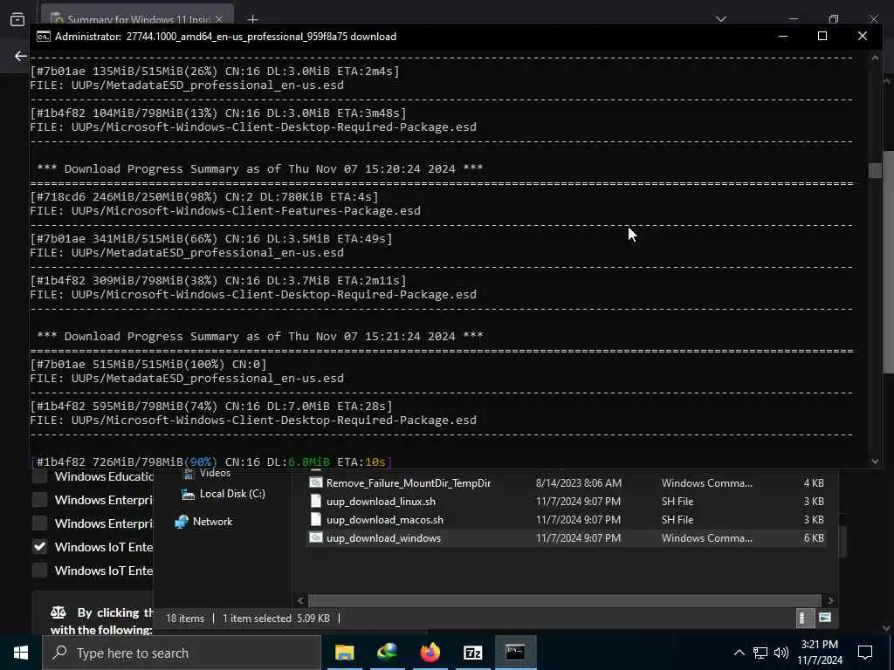Click console scrollbar down arrow

(x=875, y=461)
